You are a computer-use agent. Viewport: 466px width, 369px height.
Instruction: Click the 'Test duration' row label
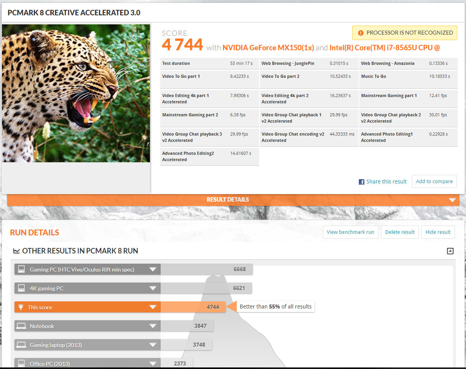pyautogui.click(x=176, y=63)
